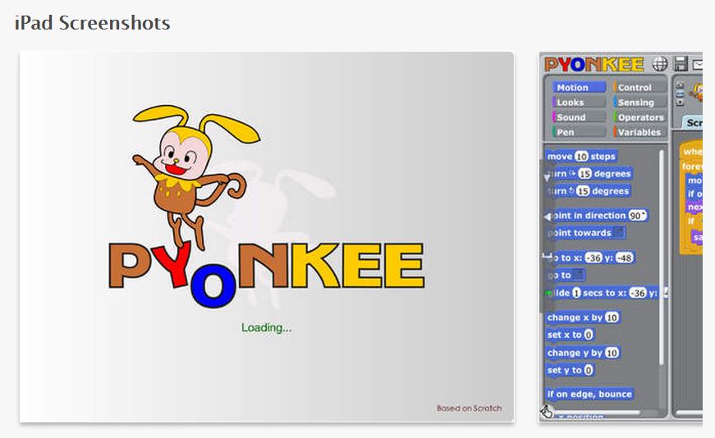Click the floppy disk save icon
Viewport: 715px width, 438px height.
click(x=681, y=64)
